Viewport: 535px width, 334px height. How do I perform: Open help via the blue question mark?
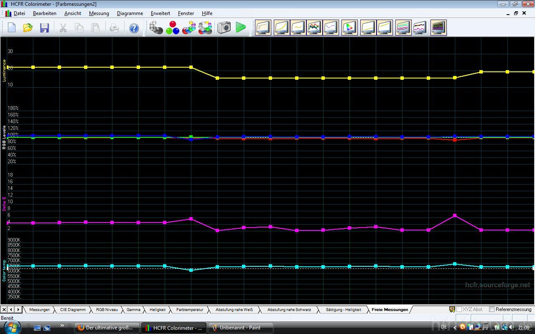pos(134,28)
